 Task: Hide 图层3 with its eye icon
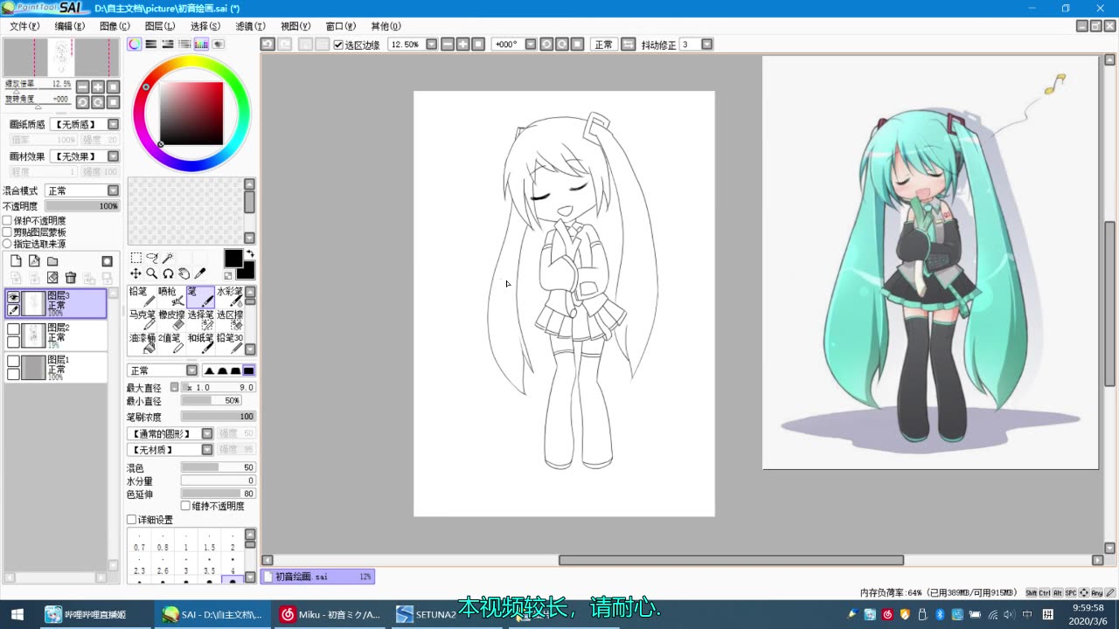(13, 297)
